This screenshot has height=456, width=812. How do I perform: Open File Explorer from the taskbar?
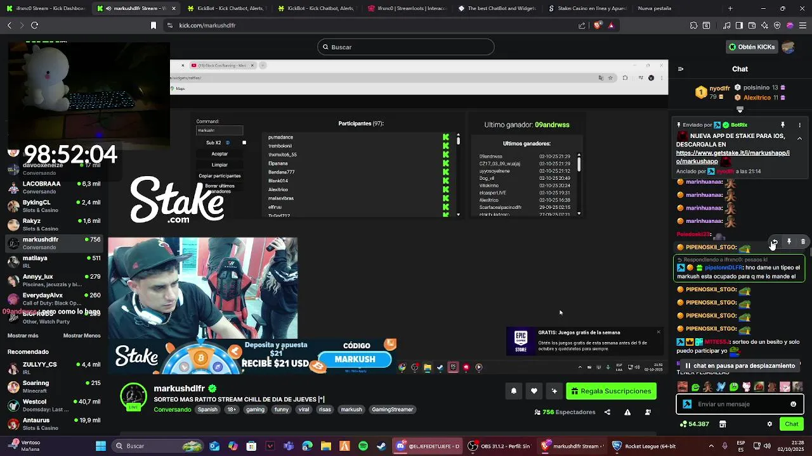click(x=326, y=446)
